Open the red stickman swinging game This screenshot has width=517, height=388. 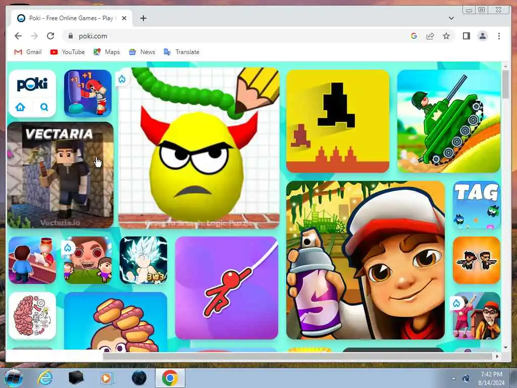click(x=227, y=287)
